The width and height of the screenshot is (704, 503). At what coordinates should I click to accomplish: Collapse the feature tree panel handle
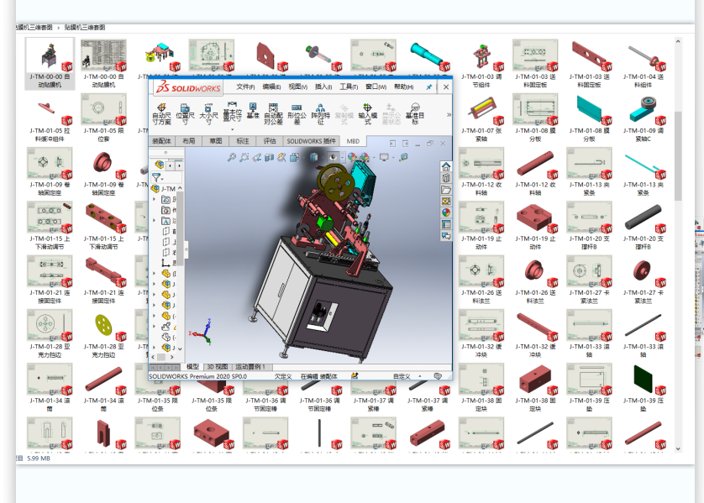pos(186,249)
